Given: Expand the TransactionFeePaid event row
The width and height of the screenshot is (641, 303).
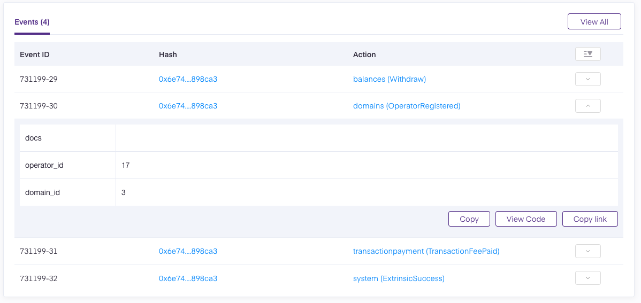Looking at the screenshot, I should [587, 251].
